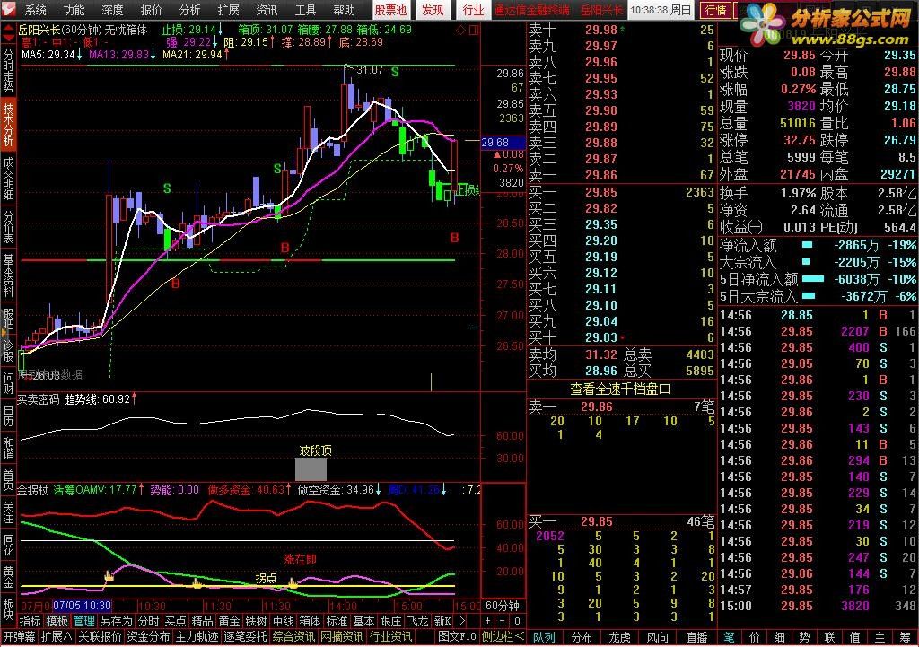Select the 模板 tab below chart
Screen dimensions: 919x647
(57, 621)
